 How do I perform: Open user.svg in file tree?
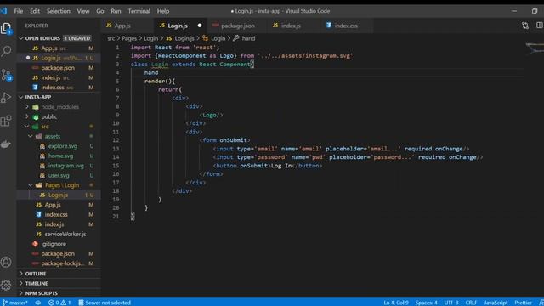pos(59,176)
